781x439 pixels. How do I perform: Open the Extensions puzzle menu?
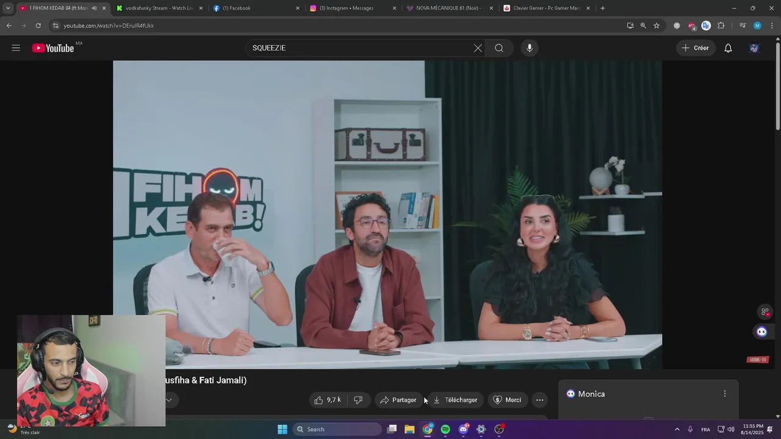click(721, 26)
